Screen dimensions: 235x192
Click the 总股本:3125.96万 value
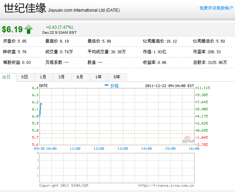(x=210, y=63)
